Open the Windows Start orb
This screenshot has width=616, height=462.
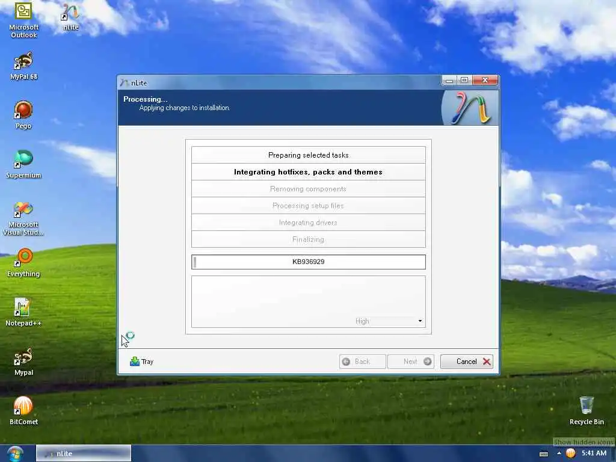click(15, 454)
